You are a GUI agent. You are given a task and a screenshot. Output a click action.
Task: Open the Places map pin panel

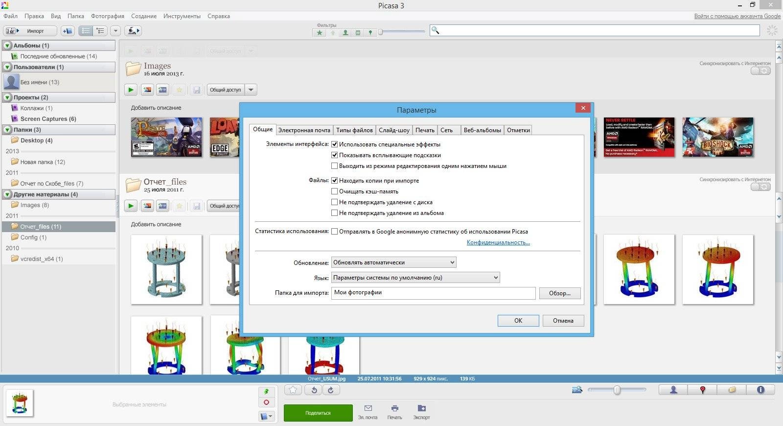703,390
